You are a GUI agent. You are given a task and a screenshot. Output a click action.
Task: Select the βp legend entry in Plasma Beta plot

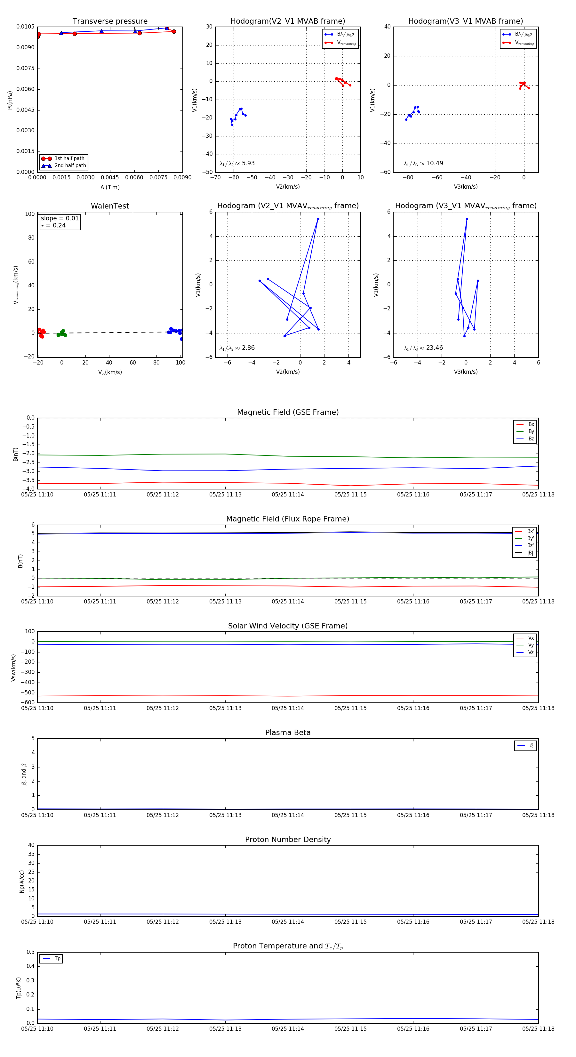pos(525,746)
